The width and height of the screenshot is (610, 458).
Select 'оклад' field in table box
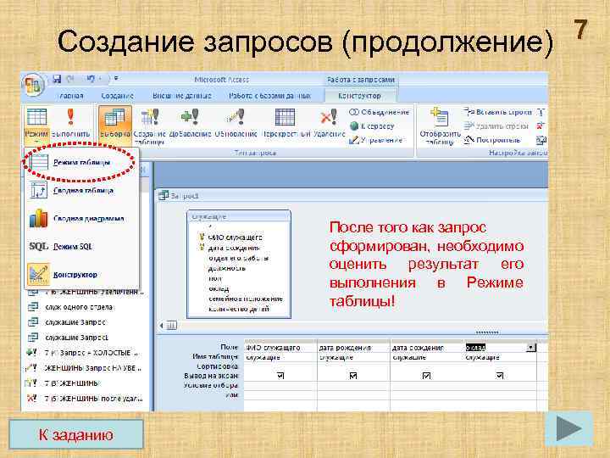coord(219,288)
